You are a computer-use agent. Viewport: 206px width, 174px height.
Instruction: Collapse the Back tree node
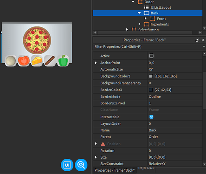pos(139,13)
